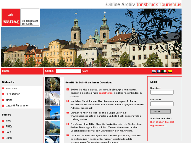
Task: Click the 'Bildarchiv' heading
Action: [x=8, y=82]
